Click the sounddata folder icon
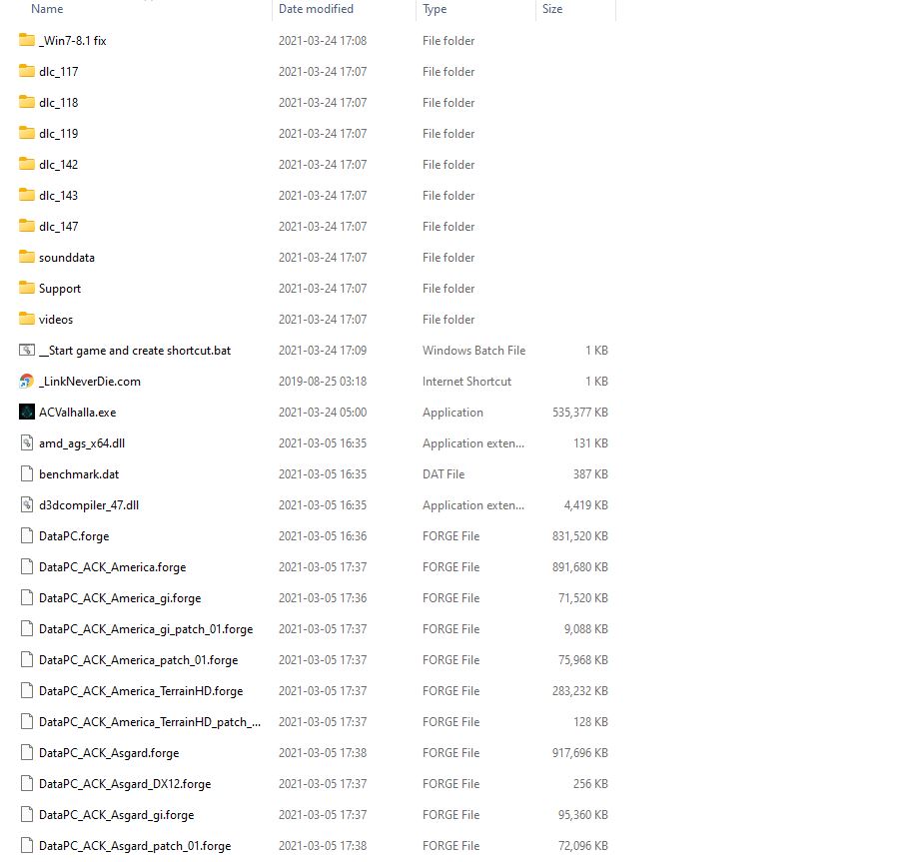Viewport: 907px width, 862px height. pyautogui.click(x=27, y=258)
